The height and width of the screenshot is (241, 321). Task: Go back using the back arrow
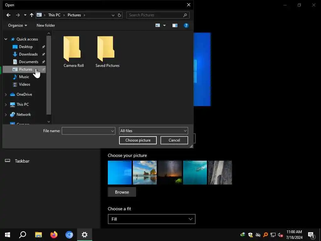tap(8, 15)
